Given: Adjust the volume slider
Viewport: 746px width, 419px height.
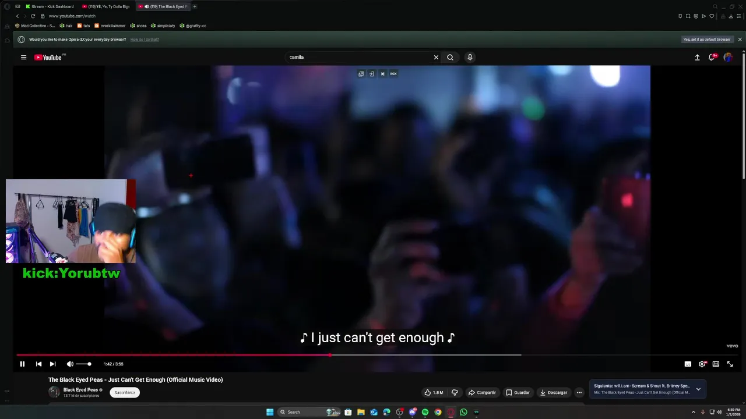Looking at the screenshot, I should (83, 364).
